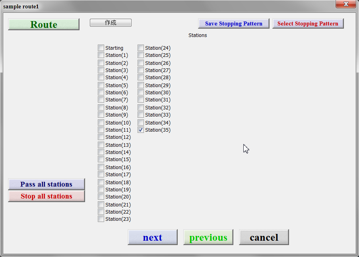Enable the Starting station checkbox

(x=101, y=48)
